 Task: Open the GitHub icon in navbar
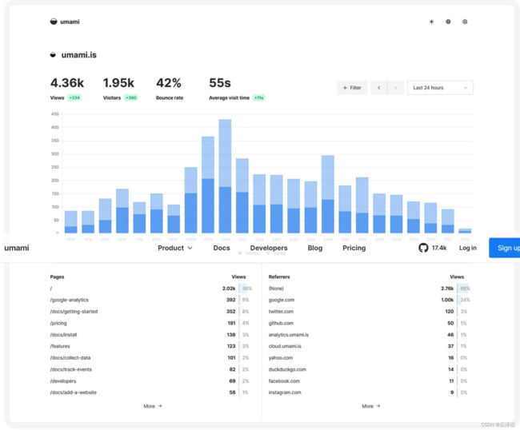(x=423, y=248)
